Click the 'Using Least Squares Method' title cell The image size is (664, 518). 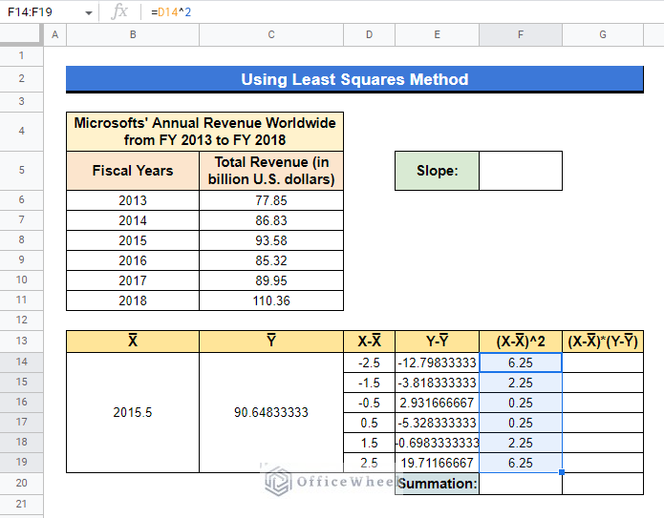354,79
